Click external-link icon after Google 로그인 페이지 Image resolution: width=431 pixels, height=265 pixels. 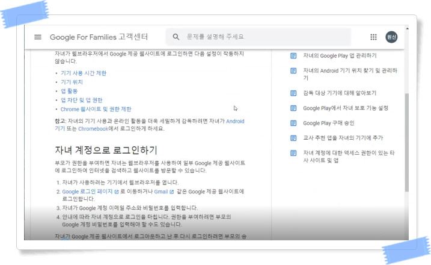coord(117,192)
